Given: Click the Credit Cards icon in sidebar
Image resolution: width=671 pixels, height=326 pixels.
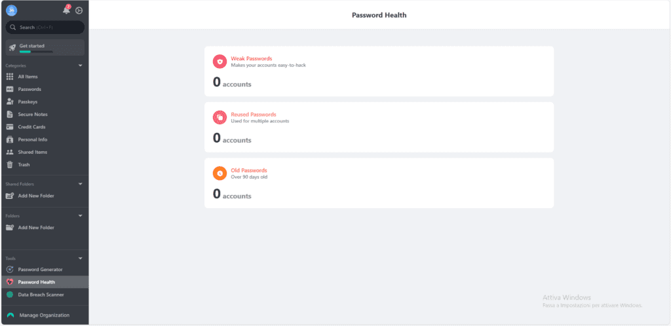Looking at the screenshot, I should point(10,127).
